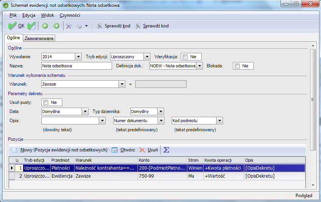The width and height of the screenshot is (321, 202).
Task: Click the new document icon for Nowy position
Action: coord(15,150)
